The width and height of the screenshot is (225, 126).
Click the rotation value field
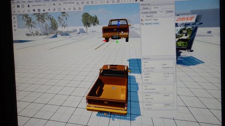point(168,77)
